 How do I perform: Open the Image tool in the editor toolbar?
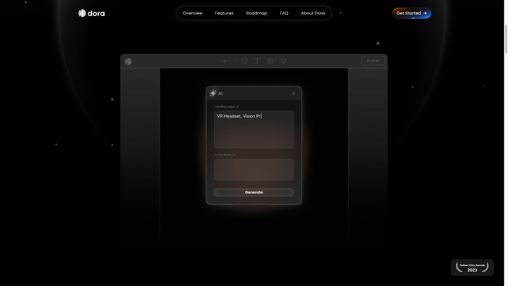point(270,61)
